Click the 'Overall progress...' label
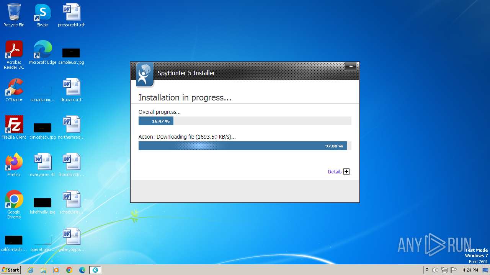This screenshot has width=490, height=275. pyautogui.click(x=159, y=112)
